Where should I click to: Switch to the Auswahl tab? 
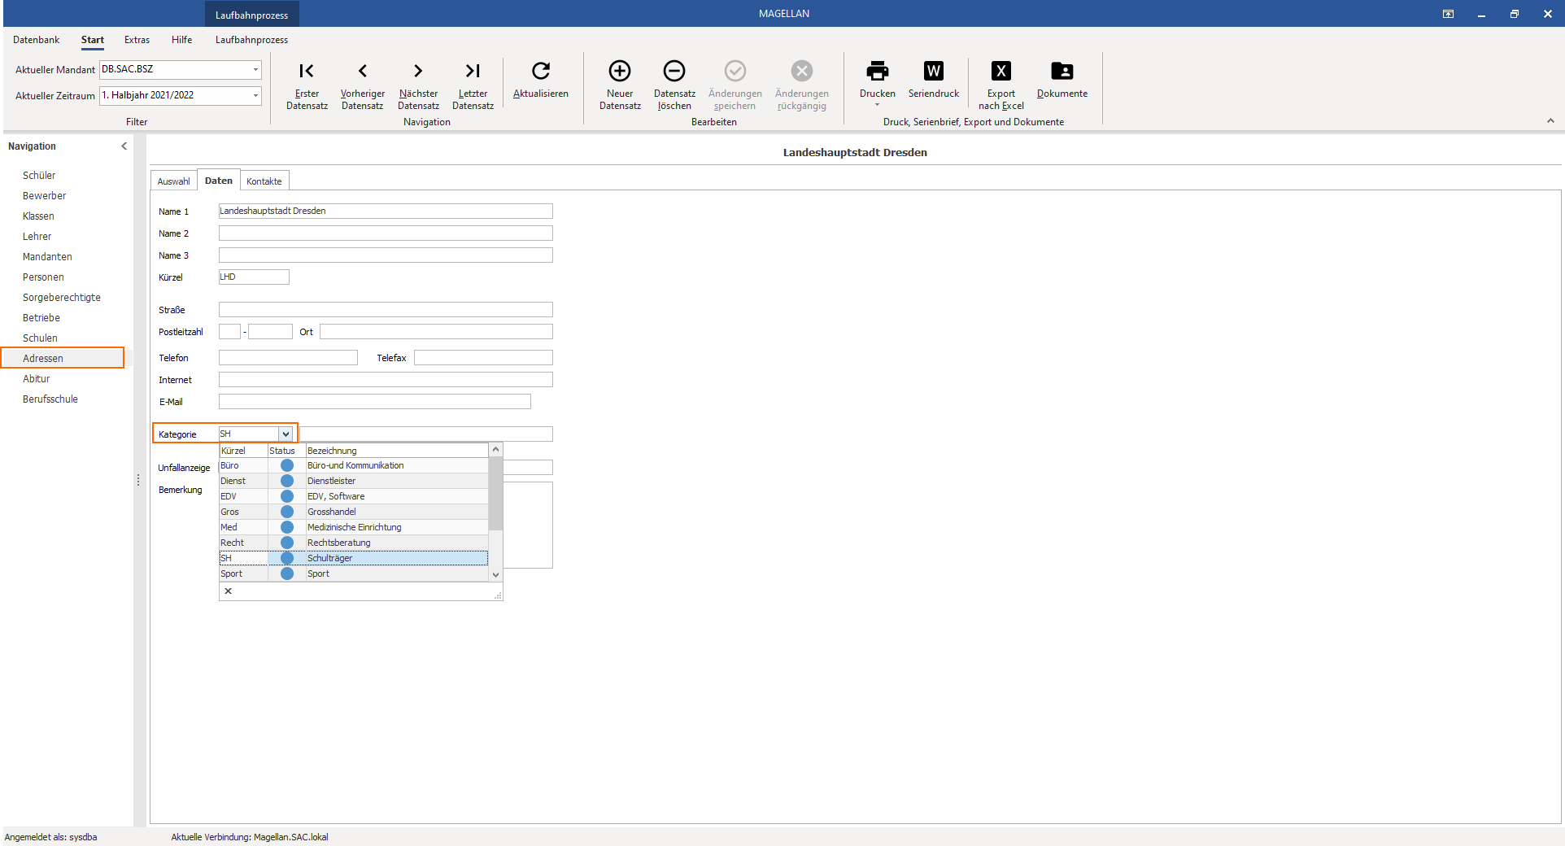tap(173, 181)
